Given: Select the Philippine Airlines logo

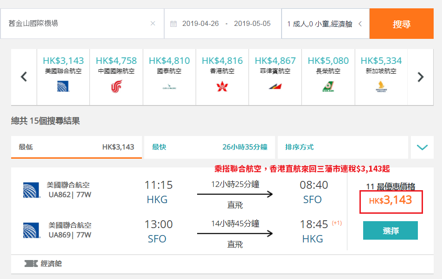Looking at the screenshot, I should [x=275, y=87].
